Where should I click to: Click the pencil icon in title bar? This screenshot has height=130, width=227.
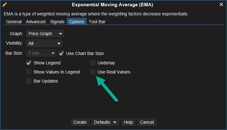5,5
